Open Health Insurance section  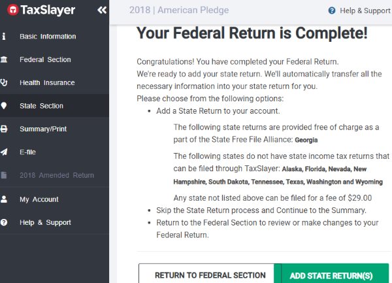pyautogui.click(x=47, y=83)
